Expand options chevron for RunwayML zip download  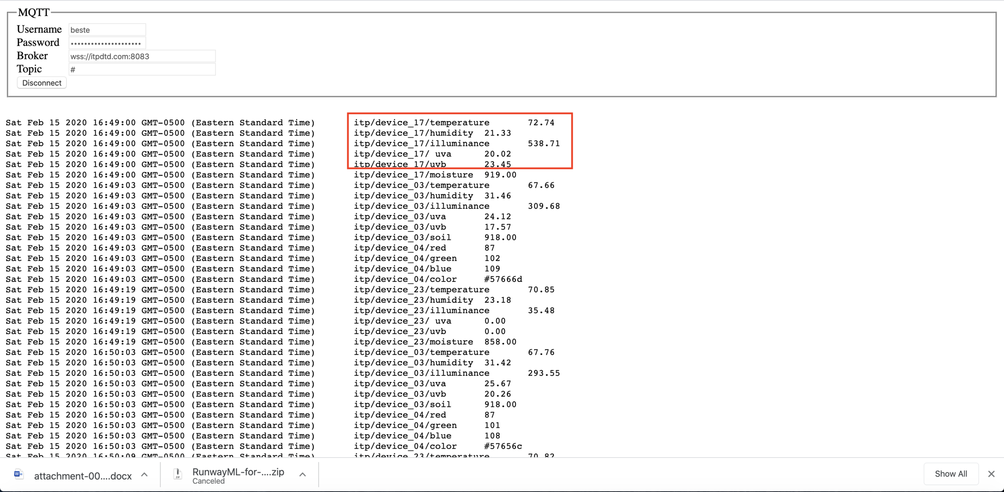pyautogui.click(x=303, y=475)
